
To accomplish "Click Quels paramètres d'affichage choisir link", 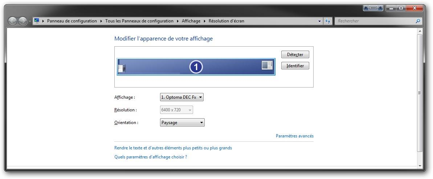I will (x=151, y=157).
